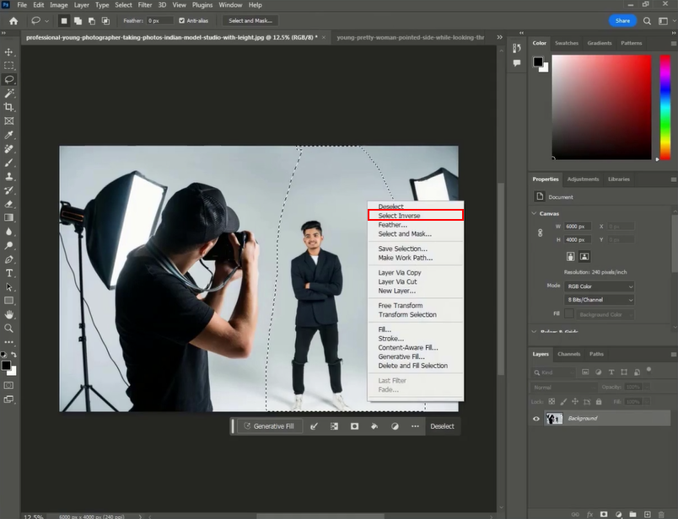Choose Add to selection mode button
This screenshot has width=678, height=519.
click(78, 21)
